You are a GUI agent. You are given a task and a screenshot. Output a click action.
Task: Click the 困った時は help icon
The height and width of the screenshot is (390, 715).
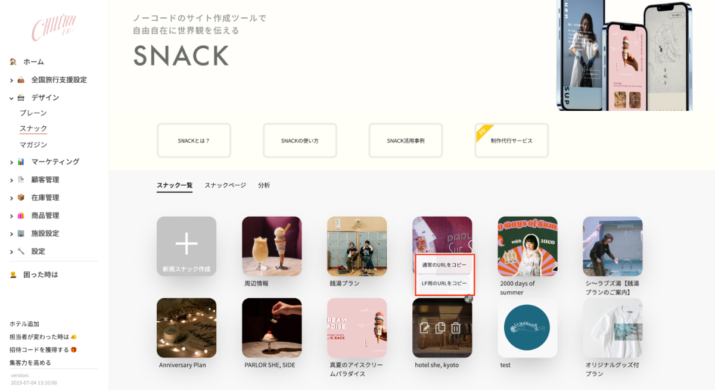pos(13,275)
